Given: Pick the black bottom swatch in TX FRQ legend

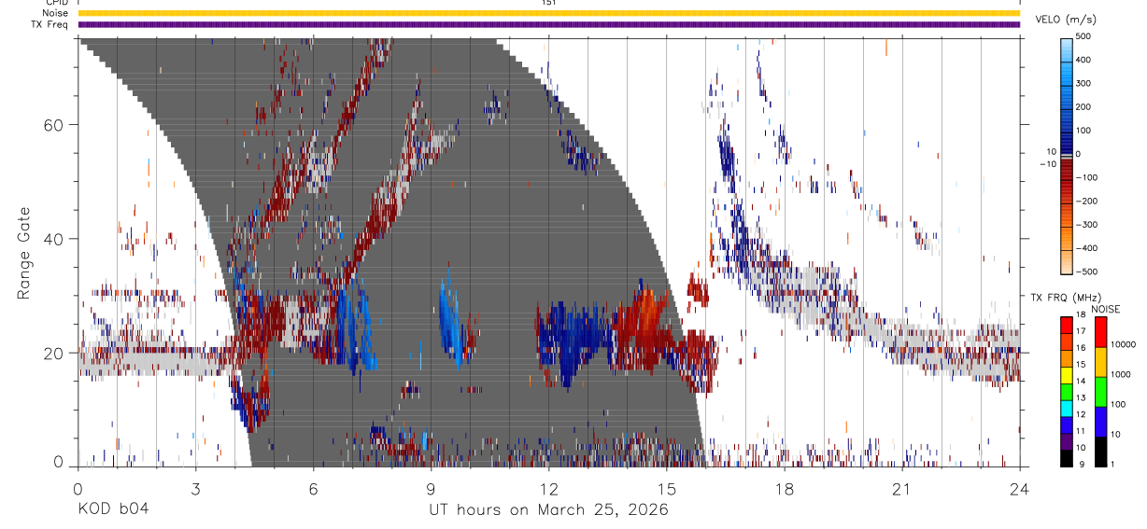Looking at the screenshot, I should (1067, 456).
